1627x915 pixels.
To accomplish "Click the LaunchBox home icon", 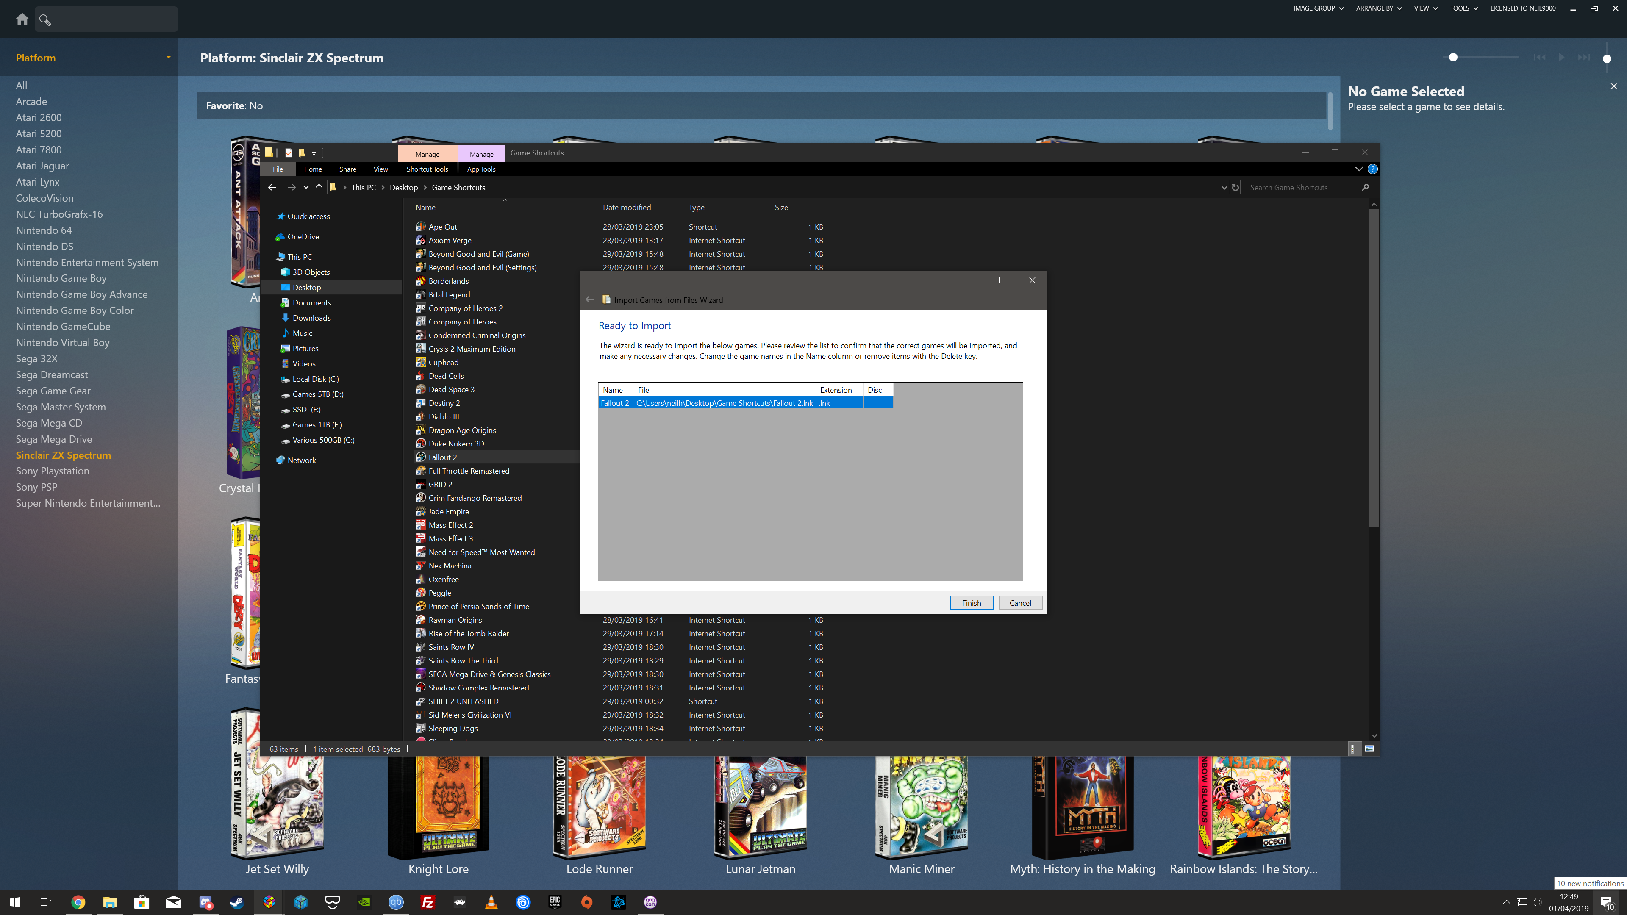I will [x=22, y=19].
